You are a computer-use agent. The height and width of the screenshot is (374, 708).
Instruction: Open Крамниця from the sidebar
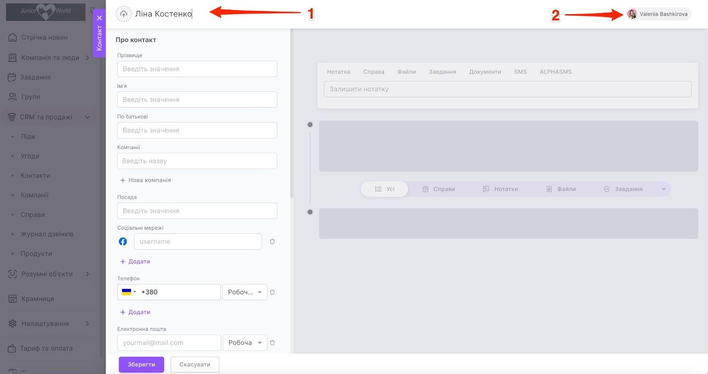point(38,299)
